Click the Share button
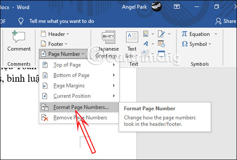This screenshot has width=237, height=160. [226, 21]
